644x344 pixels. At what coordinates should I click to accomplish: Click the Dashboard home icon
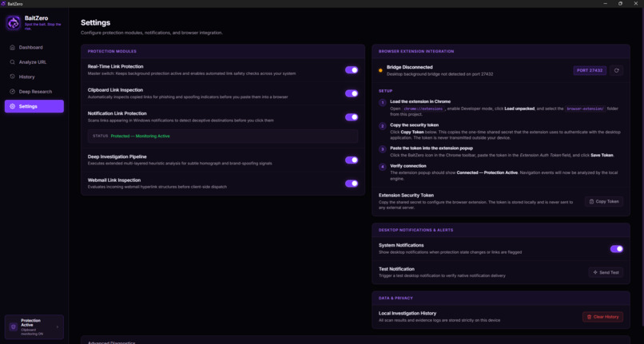tap(12, 47)
